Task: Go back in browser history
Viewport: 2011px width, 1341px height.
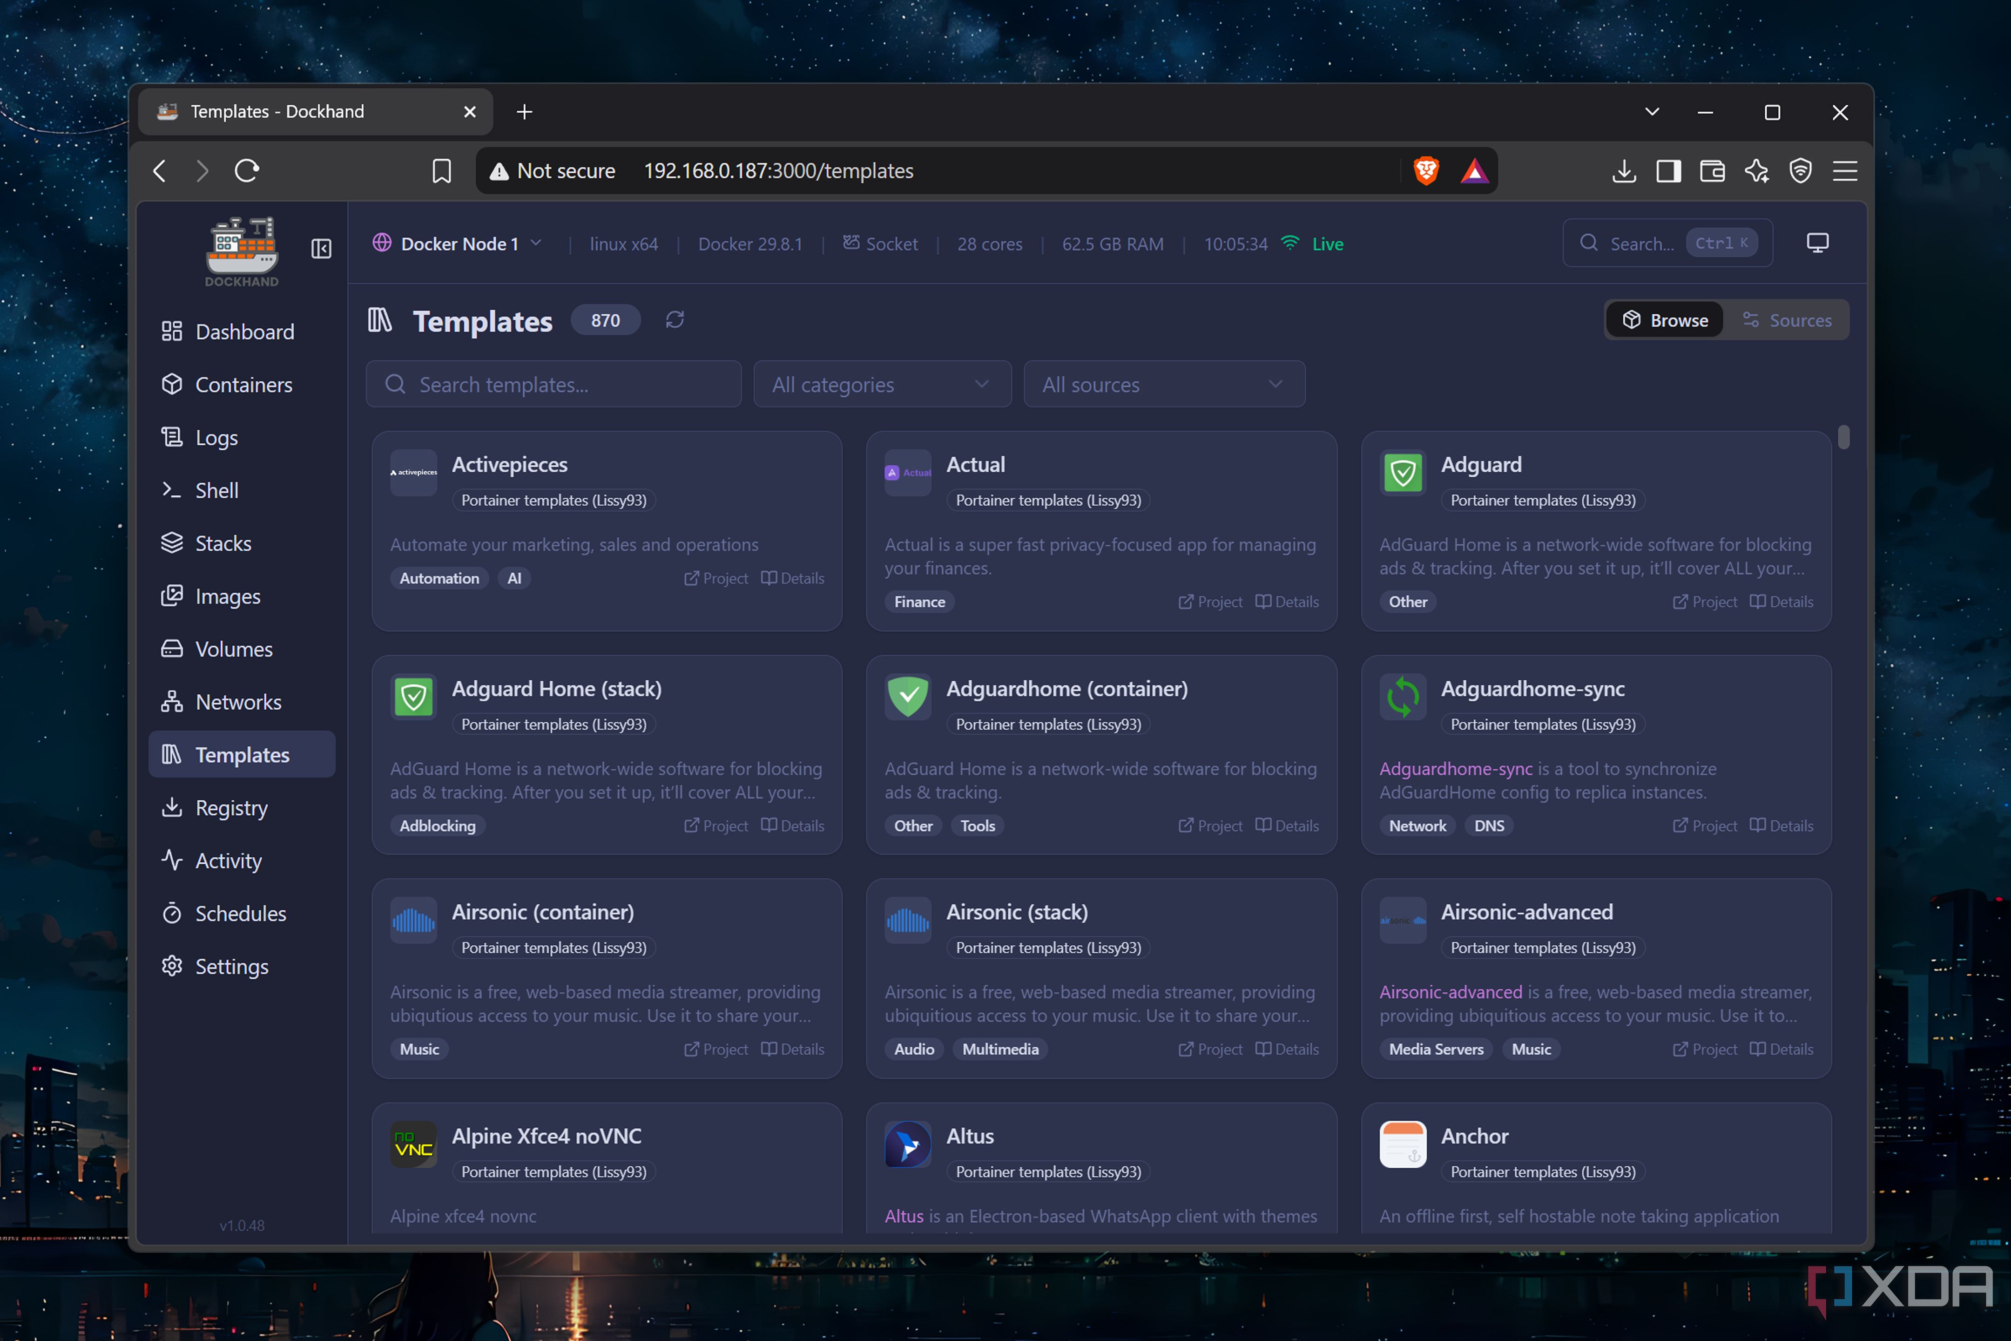Action: pyautogui.click(x=160, y=171)
